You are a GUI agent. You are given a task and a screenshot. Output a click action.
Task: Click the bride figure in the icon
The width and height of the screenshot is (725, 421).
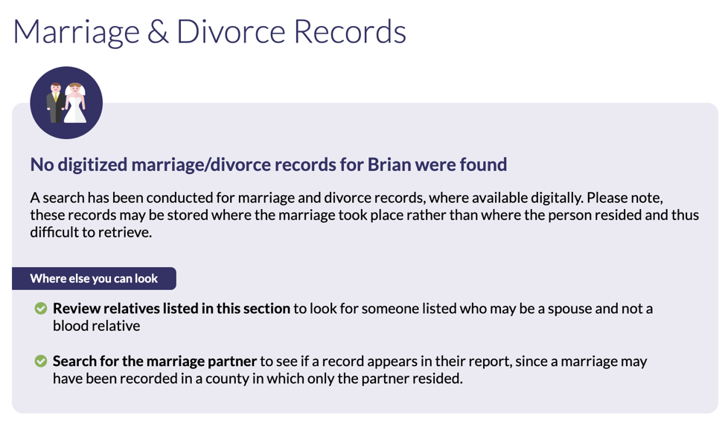click(x=75, y=103)
